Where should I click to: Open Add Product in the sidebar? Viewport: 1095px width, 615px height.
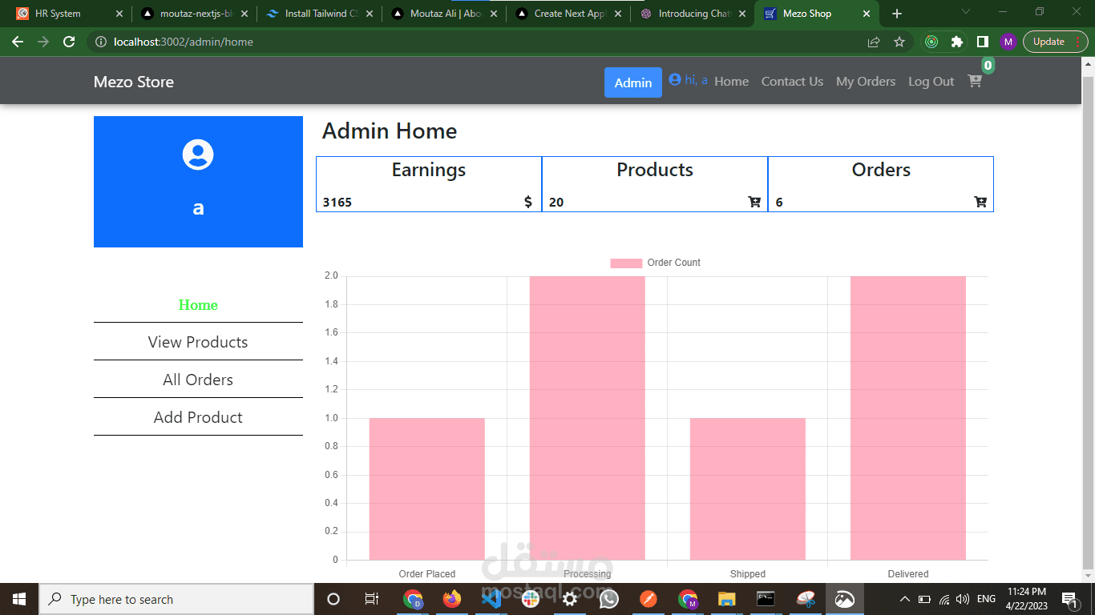coord(198,417)
